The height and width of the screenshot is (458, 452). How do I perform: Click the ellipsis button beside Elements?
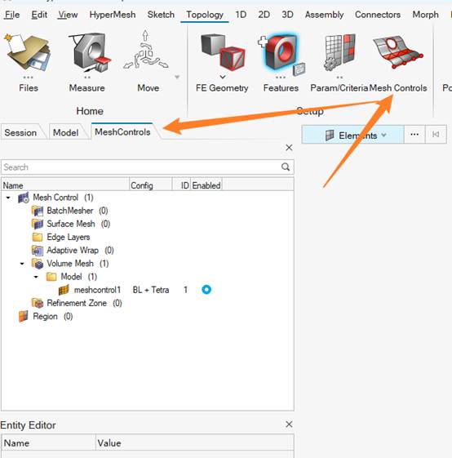pyautogui.click(x=414, y=135)
